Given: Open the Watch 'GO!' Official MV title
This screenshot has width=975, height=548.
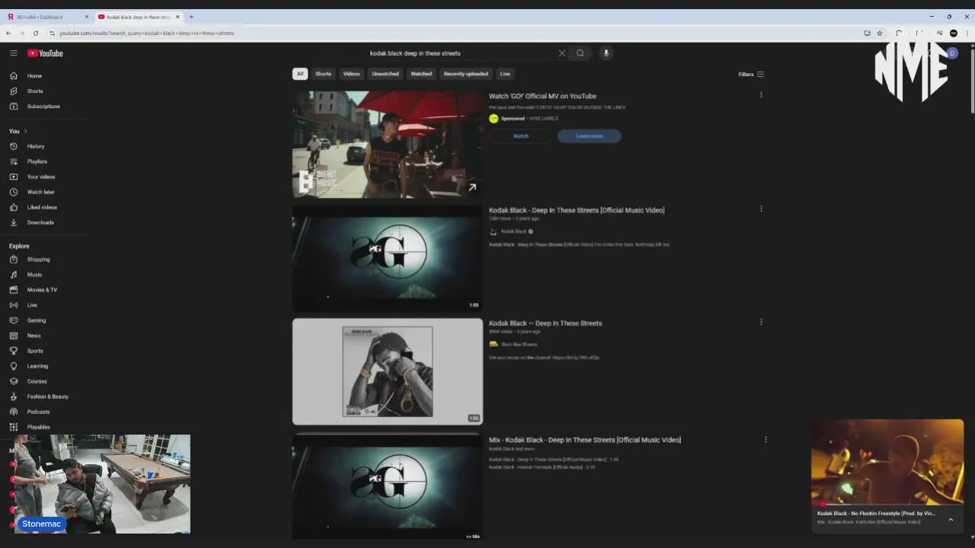Looking at the screenshot, I should 542,96.
